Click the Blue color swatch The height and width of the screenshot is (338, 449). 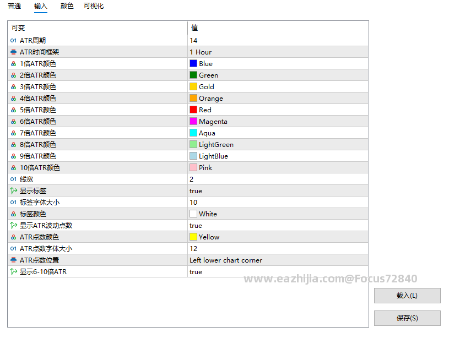point(193,63)
